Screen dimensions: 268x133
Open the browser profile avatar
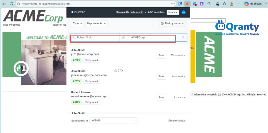pos(232,4)
